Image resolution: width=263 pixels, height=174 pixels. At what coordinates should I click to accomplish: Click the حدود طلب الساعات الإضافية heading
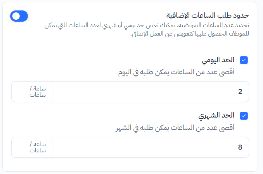tap(208, 15)
